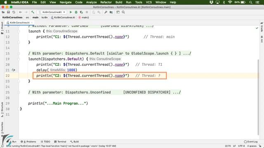
Task: Open the Analyze menu
Action: [92, 2]
